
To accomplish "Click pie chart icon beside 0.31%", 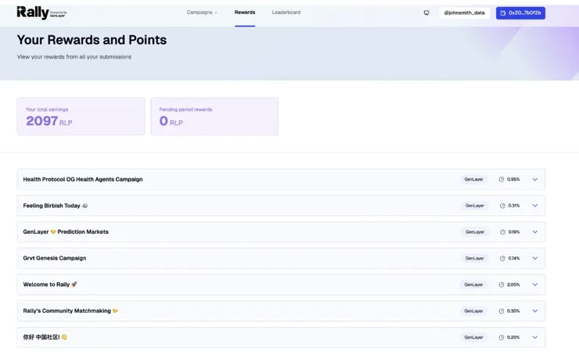I will pyautogui.click(x=502, y=206).
